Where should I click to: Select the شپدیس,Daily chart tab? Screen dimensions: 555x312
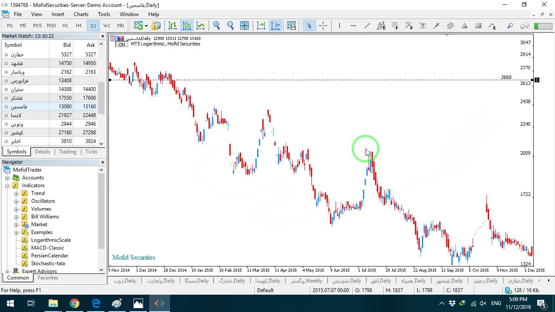[x=346, y=281]
